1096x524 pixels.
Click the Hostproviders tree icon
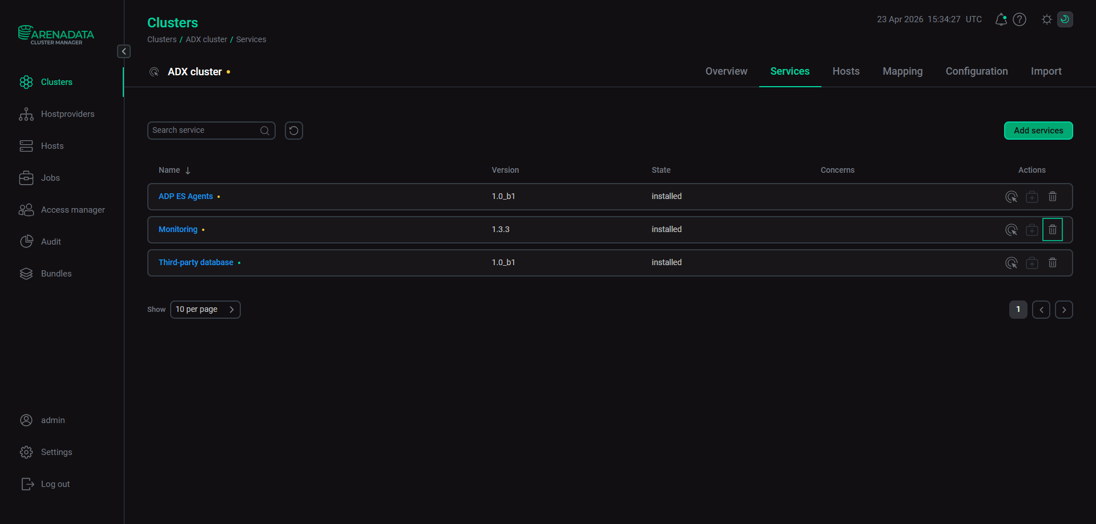[x=26, y=114]
